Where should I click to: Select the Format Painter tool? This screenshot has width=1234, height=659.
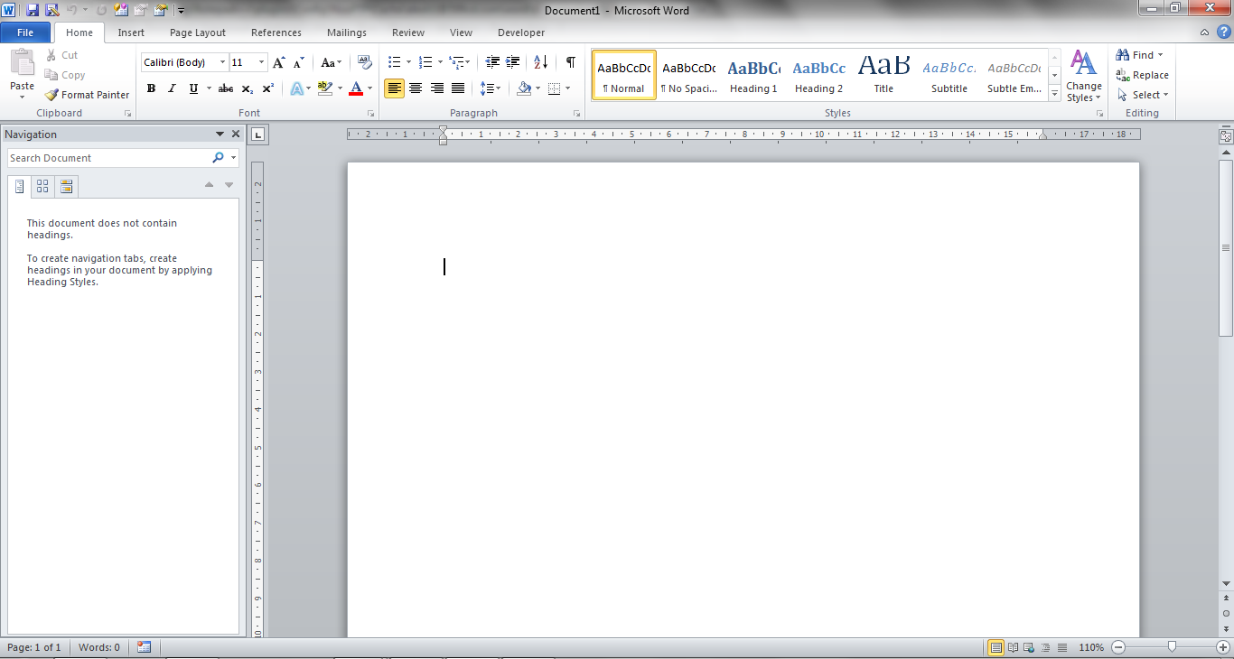tap(87, 94)
